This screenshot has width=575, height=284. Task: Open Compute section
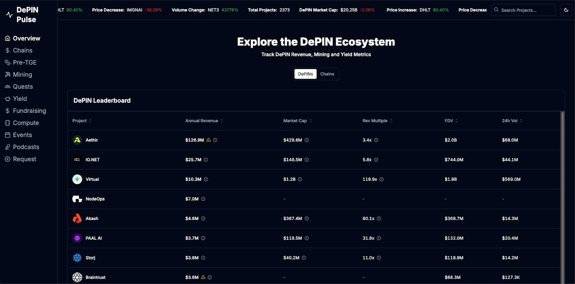(x=22, y=123)
